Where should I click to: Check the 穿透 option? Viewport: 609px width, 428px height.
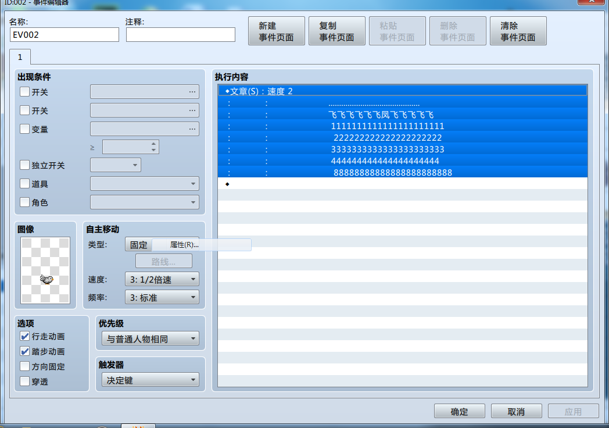(x=24, y=381)
